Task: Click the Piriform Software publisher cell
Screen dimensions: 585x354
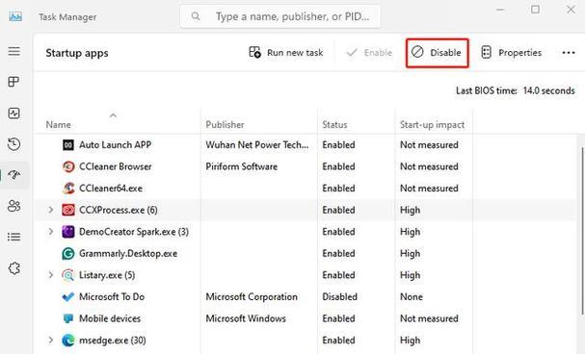Action: 241,166
